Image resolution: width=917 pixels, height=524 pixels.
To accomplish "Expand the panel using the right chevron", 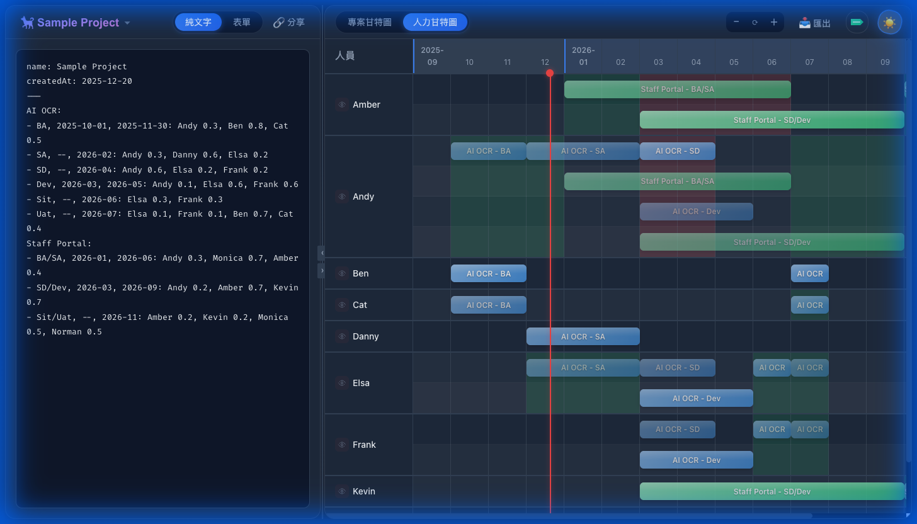I will point(322,270).
